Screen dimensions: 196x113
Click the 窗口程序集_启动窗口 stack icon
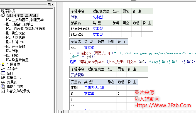pyautogui.click(x=3, y=15)
